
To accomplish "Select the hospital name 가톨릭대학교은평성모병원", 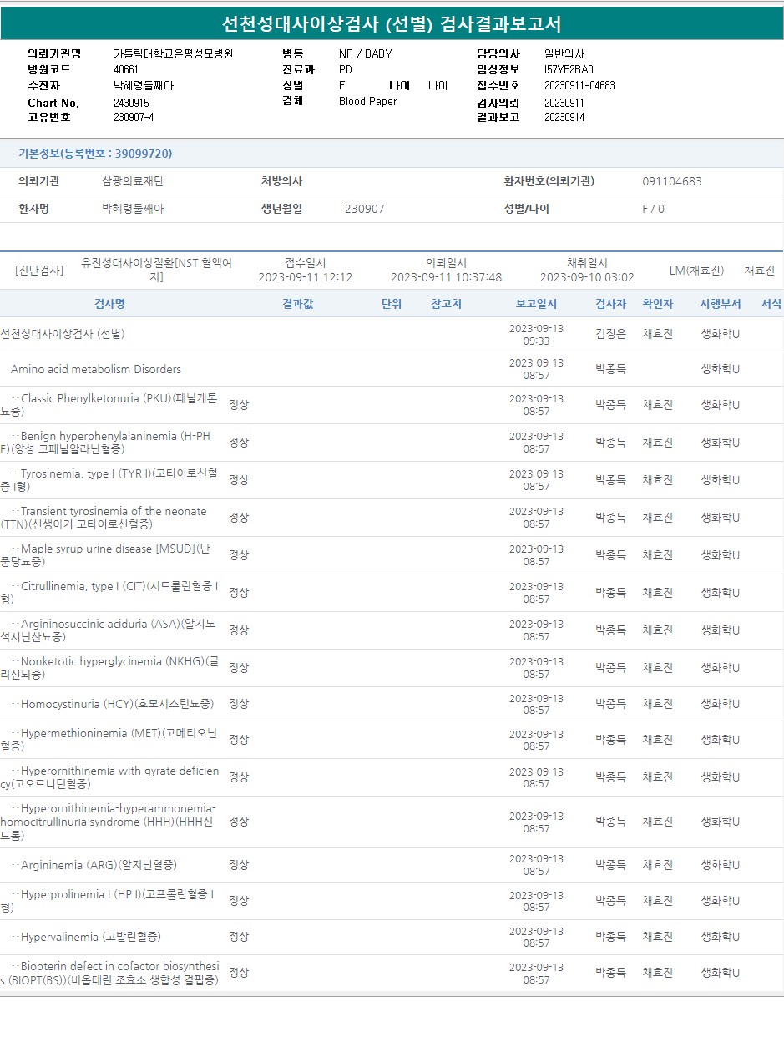I will pyautogui.click(x=173, y=53).
